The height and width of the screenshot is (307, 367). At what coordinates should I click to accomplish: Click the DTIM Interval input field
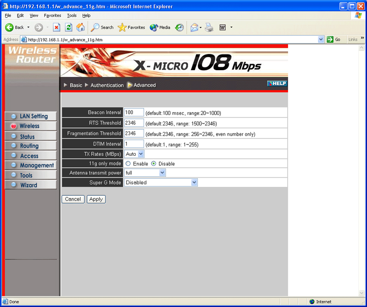pos(134,144)
